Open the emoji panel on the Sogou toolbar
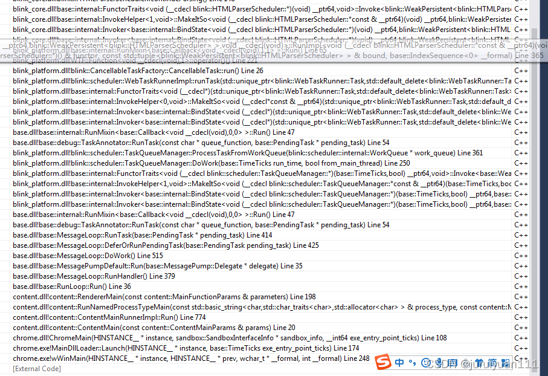The height and width of the screenshot is (376, 548). tap(424, 362)
